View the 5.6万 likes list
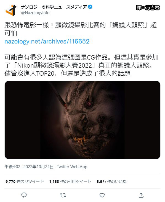 pos(111,181)
